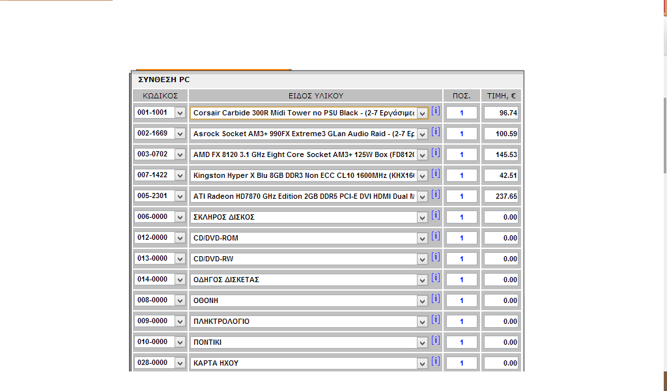Expand code dropdown 008-0000
The image size is (667, 391).
pyautogui.click(x=180, y=301)
